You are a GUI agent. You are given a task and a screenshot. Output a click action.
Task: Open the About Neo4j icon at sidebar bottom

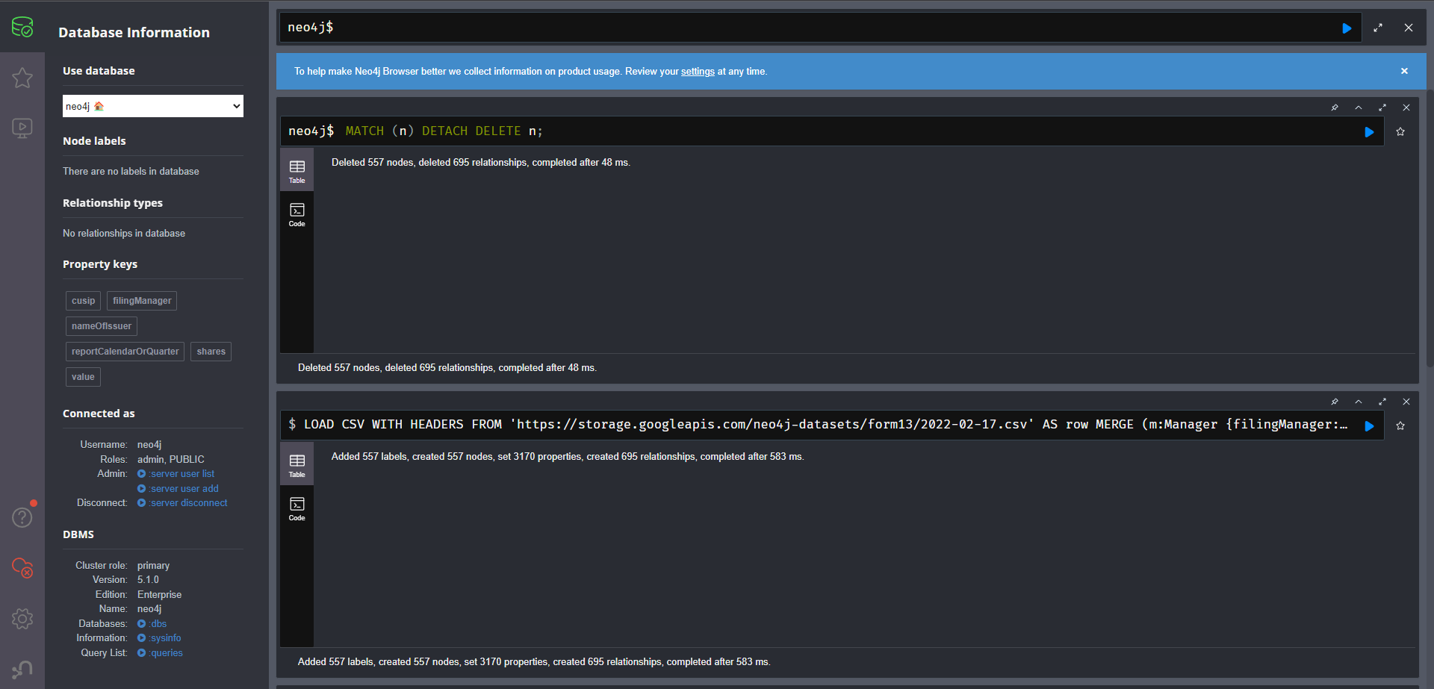click(22, 669)
